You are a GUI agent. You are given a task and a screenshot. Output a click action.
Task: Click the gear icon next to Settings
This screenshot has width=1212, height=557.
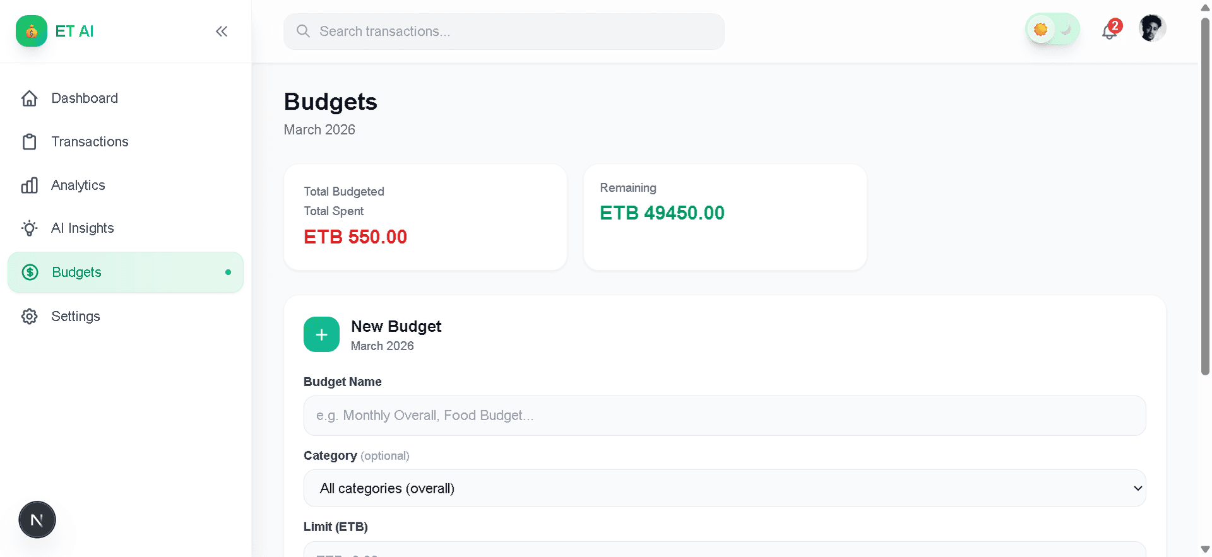tap(29, 316)
